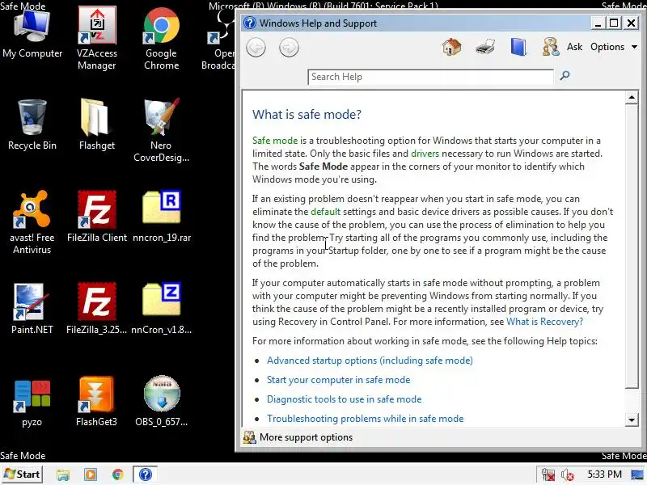Select the nncron_19.rar archive
The width and height of the screenshot is (647, 485).
coord(161,216)
